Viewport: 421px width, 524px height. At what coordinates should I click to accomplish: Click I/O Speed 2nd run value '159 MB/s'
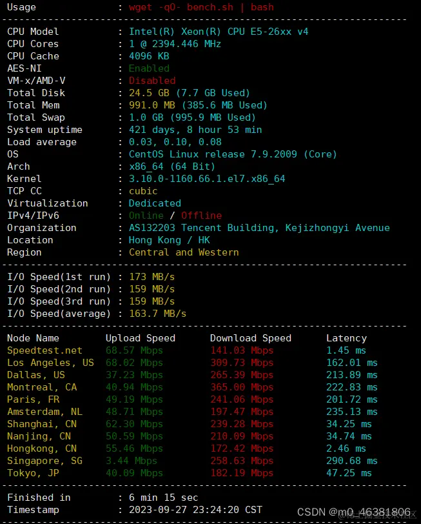[x=152, y=289]
